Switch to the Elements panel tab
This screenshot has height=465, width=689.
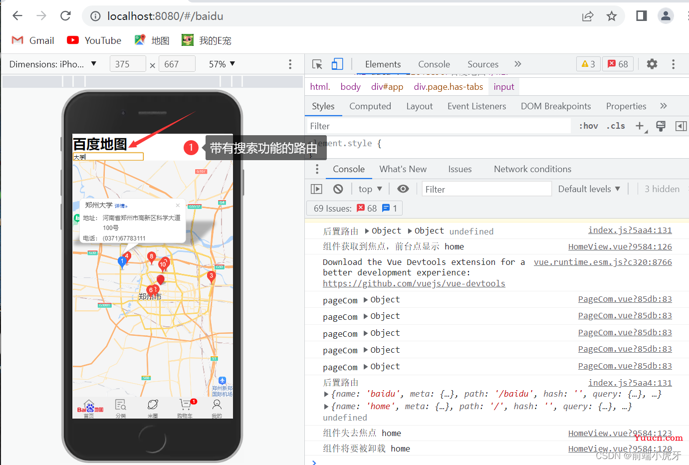click(x=383, y=64)
